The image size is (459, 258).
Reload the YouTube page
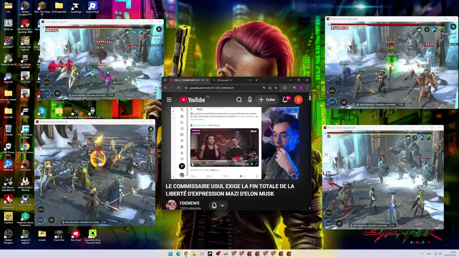coord(178,88)
